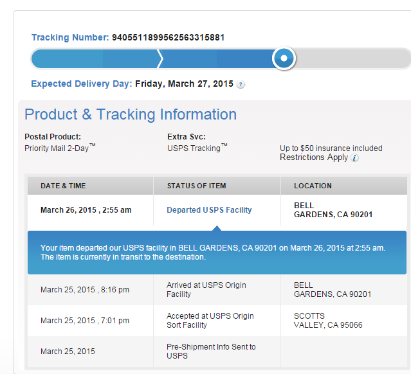This screenshot has height=374, width=411.
Task: Click the unfilled gray end of progress bar
Action: click(352, 58)
